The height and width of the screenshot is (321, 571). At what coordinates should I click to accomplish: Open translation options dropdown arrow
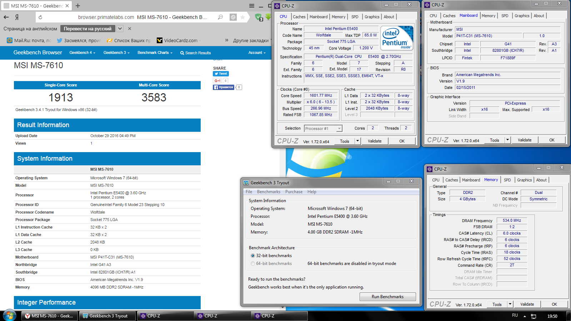120,29
